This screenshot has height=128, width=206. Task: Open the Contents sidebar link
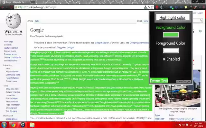pyautogui.click(x=8, y=45)
